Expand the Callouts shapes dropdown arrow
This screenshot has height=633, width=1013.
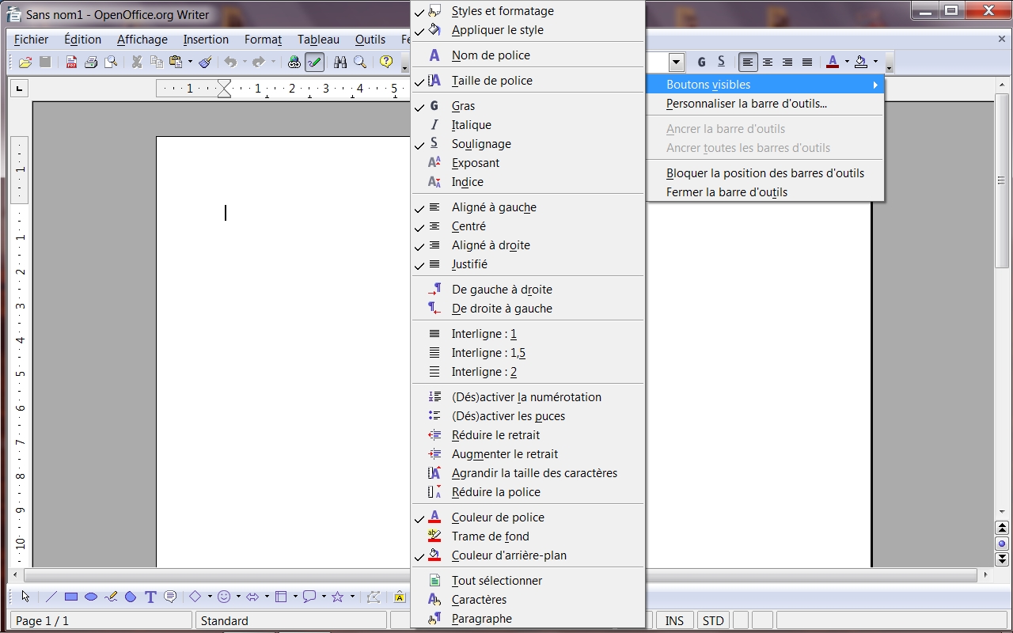click(324, 597)
